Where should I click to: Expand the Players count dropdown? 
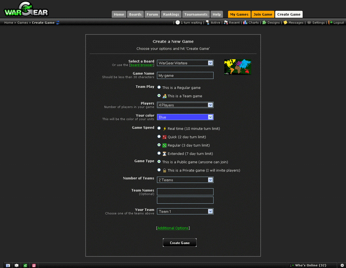(185, 105)
